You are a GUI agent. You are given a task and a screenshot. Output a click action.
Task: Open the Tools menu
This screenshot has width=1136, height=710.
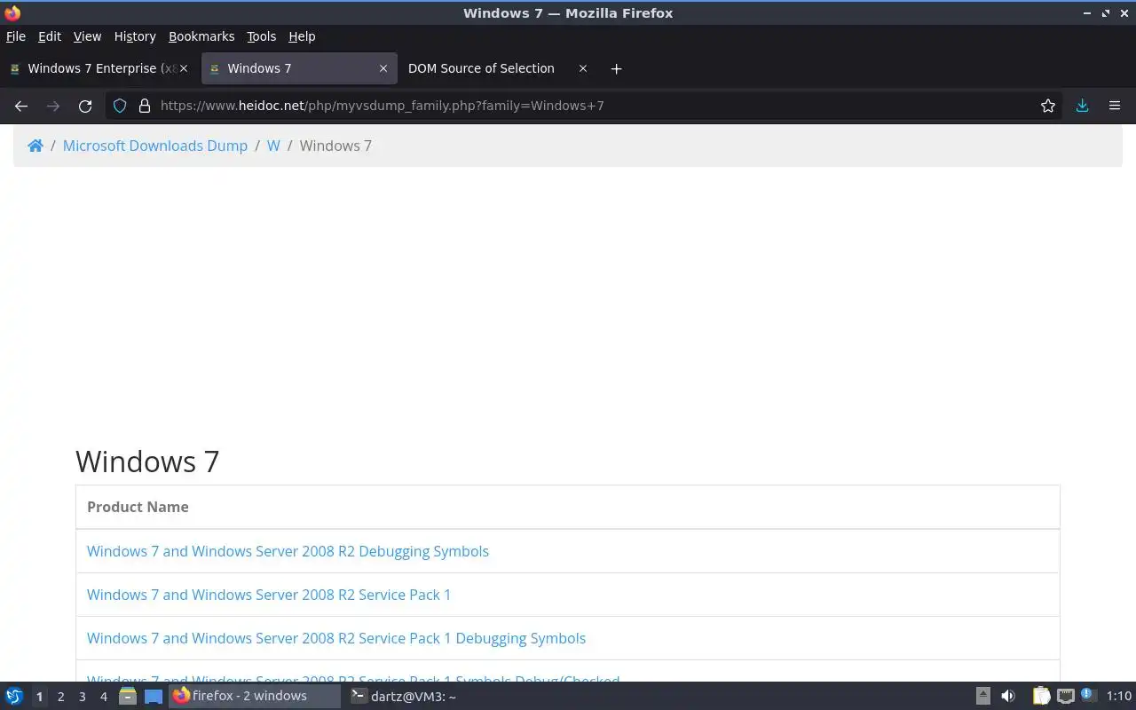click(x=262, y=36)
